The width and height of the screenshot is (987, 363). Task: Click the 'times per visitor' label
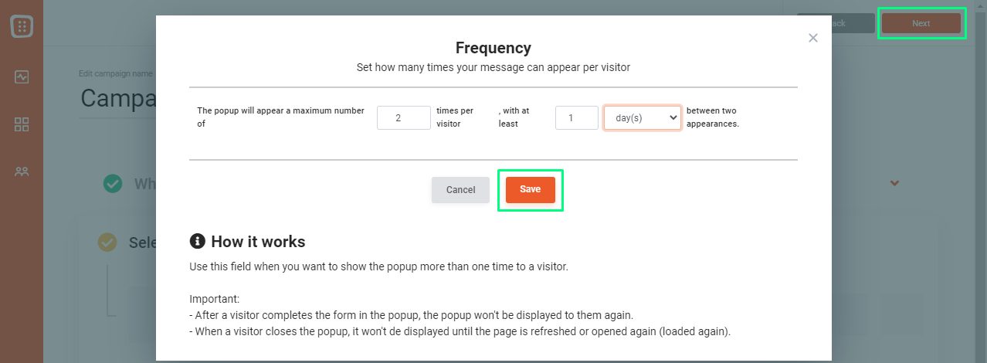(x=456, y=117)
